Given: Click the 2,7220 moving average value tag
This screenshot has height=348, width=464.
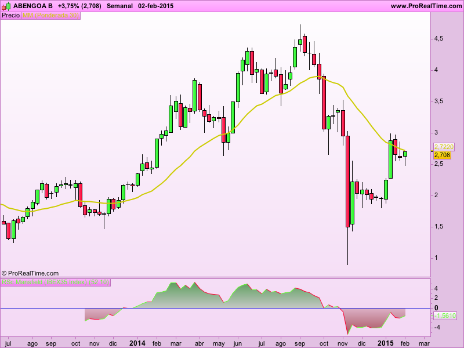Looking at the screenshot, I should [x=444, y=147].
